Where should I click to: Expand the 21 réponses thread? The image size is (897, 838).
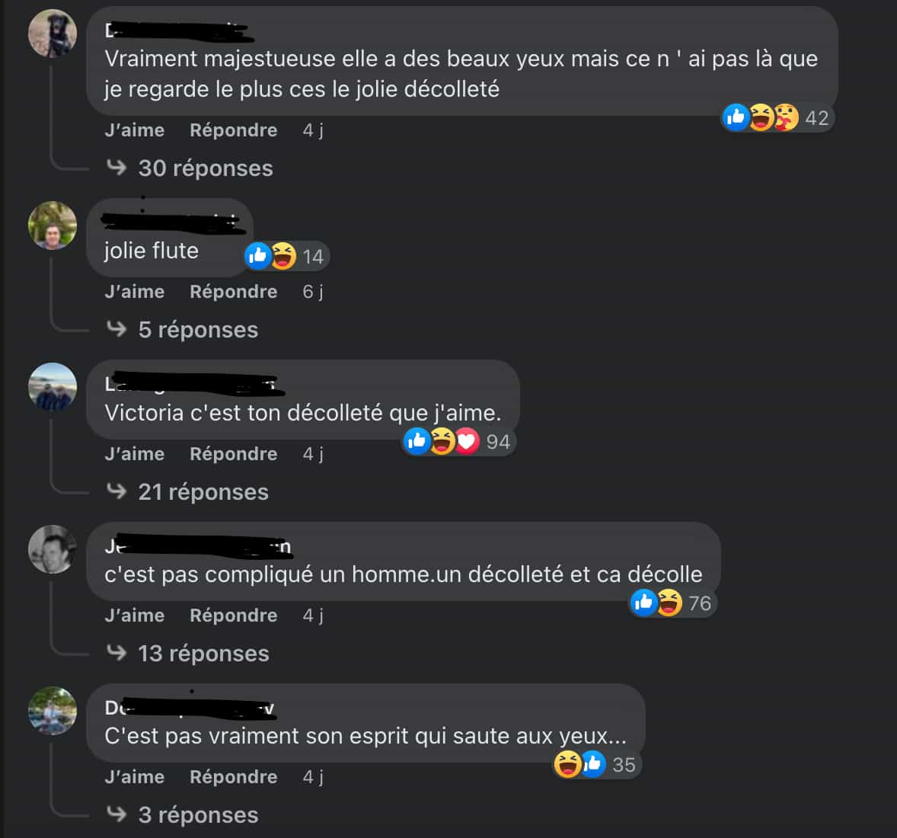[203, 491]
